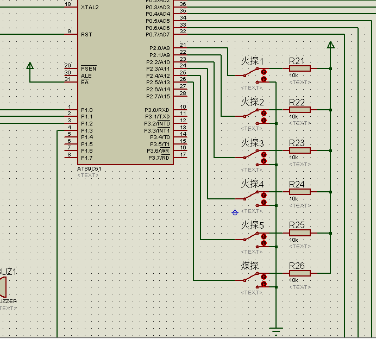The image size is (376, 339).
Task: Select the R23 resistor body
Action: click(300, 150)
